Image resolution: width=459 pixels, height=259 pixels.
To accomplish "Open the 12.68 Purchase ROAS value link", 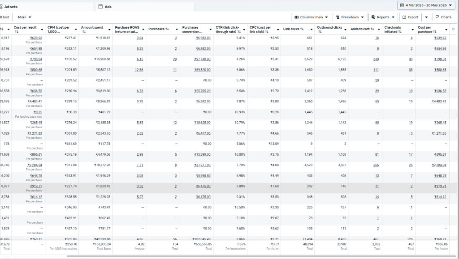I will [x=139, y=70].
